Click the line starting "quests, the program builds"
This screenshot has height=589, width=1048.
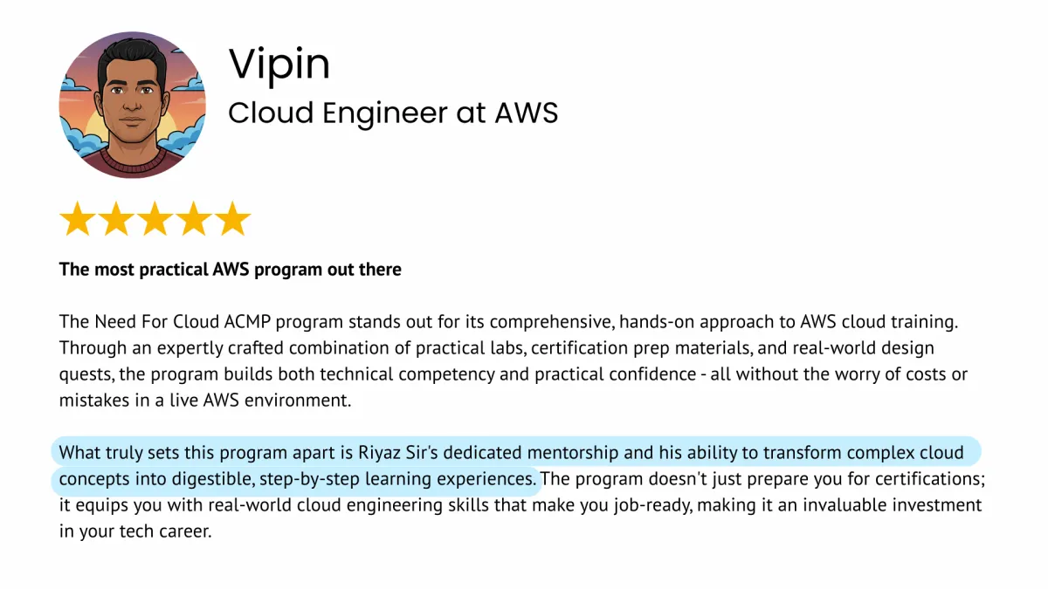click(x=513, y=374)
